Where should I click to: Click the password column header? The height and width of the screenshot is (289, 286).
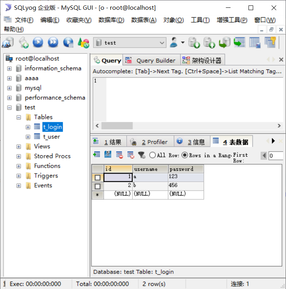point(186,169)
